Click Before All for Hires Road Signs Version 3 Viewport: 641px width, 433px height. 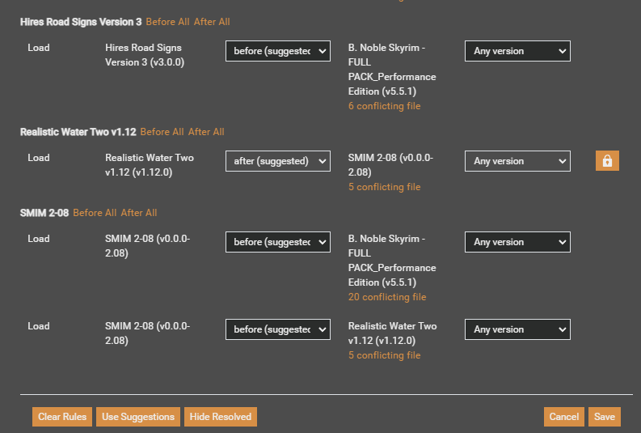pyautogui.click(x=167, y=22)
